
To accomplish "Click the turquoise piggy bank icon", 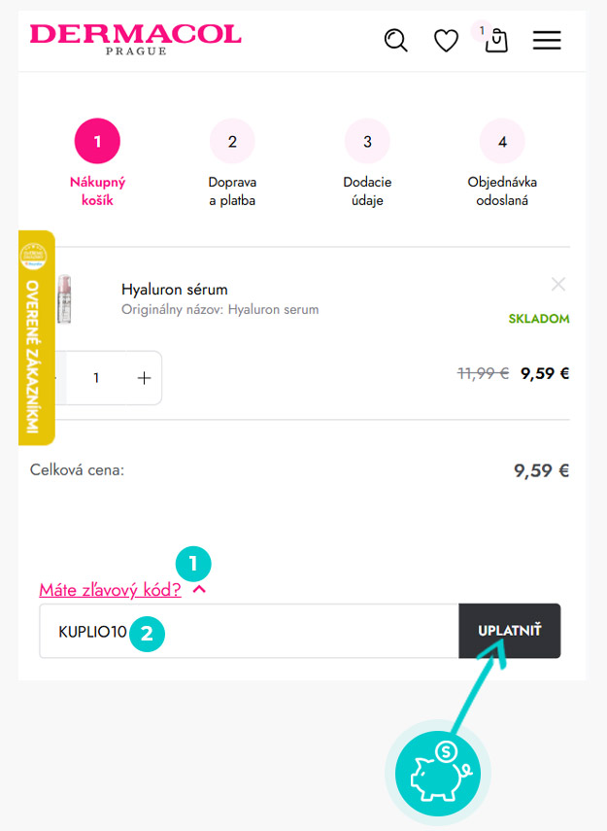I will 439,772.
